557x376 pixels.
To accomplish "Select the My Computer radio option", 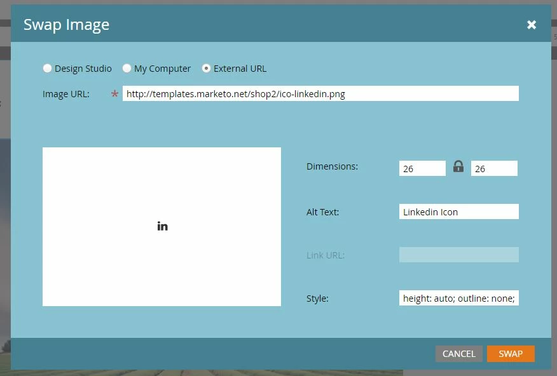I will [x=127, y=68].
